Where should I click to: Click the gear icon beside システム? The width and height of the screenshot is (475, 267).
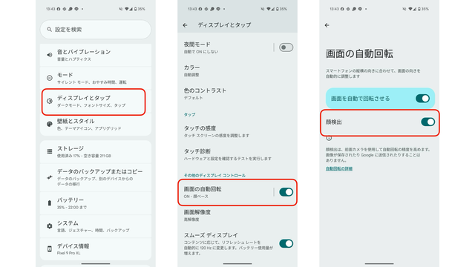50,225
